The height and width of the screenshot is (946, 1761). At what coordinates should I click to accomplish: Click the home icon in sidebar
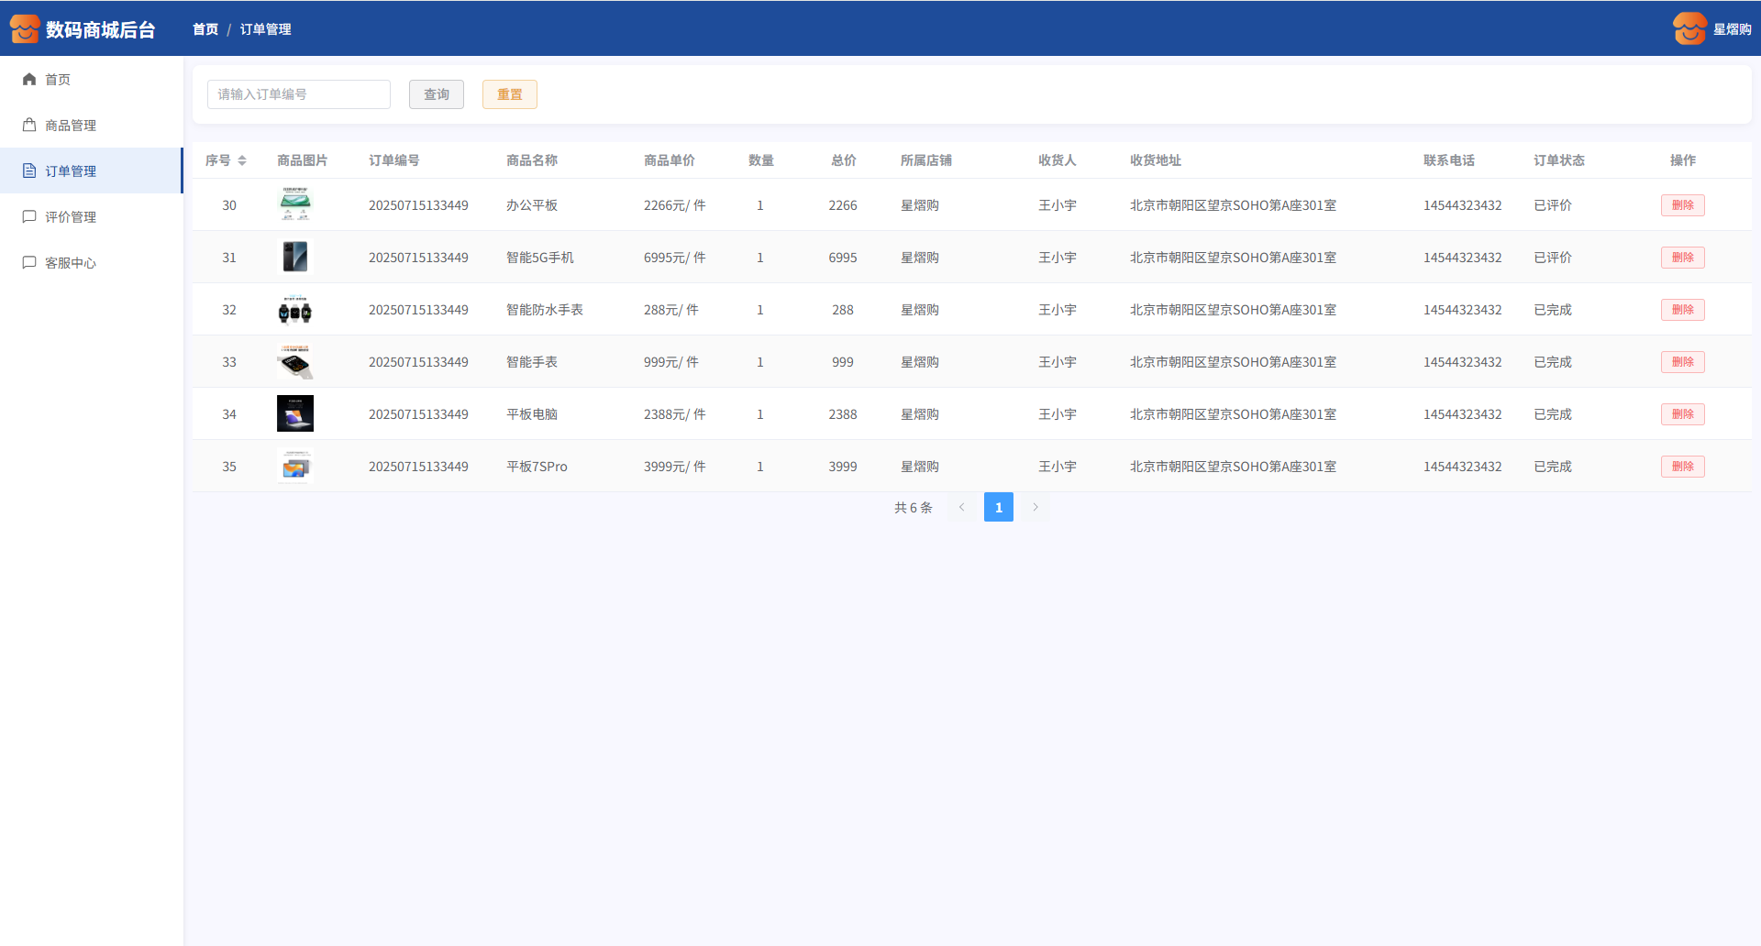click(29, 80)
